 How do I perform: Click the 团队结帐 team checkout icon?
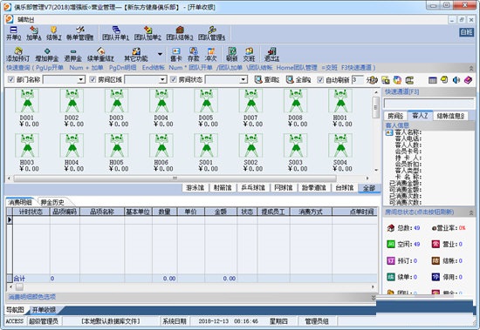point(180,33)
